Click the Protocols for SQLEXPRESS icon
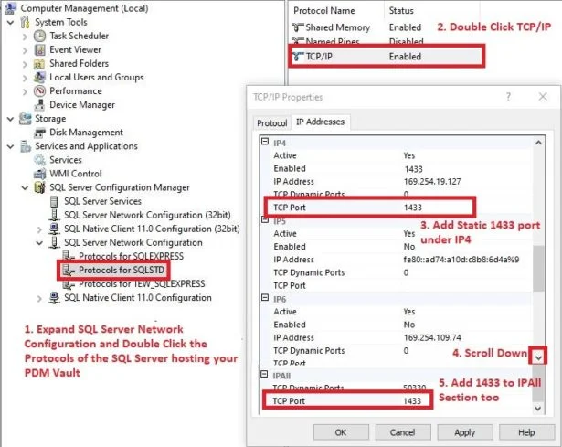 click(x=69, y=256)
